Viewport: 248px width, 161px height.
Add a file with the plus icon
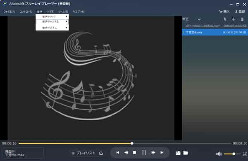(234, 19)
